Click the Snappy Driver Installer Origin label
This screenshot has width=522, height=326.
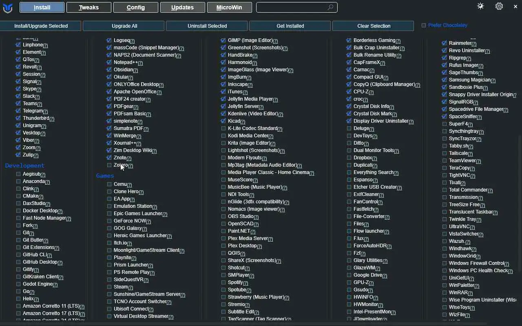[x=481, y=95]
